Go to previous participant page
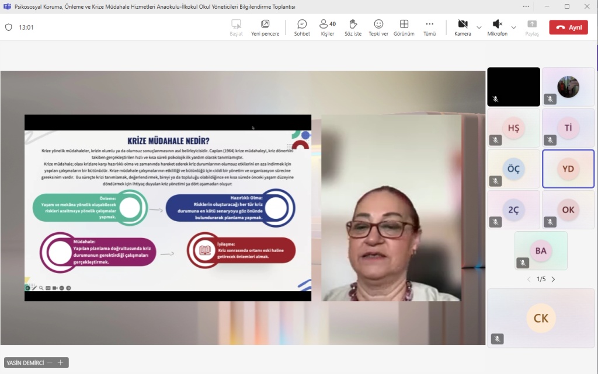This screenshot has width=598, height=374. 529,279
